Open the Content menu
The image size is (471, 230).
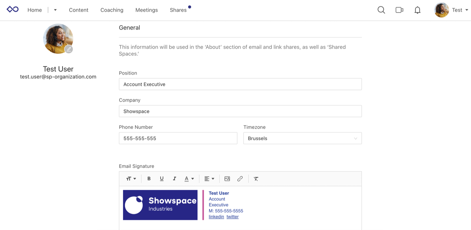78,10
